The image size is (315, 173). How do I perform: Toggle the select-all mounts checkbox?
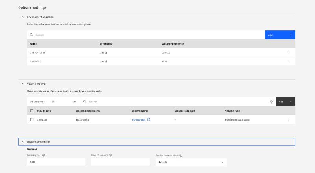point(32,111)
